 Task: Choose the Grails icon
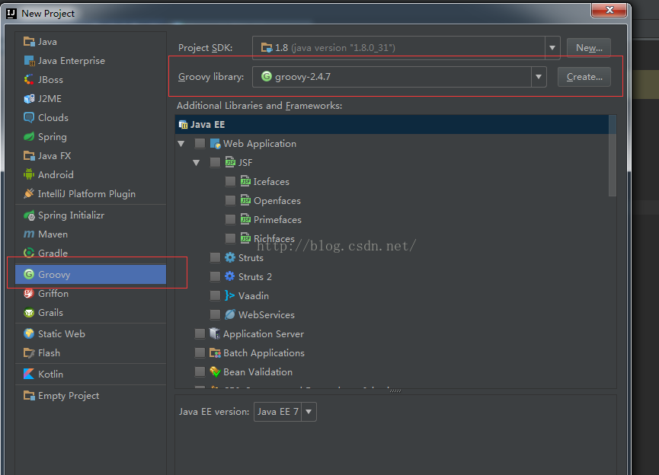click(x=29, y=312)
